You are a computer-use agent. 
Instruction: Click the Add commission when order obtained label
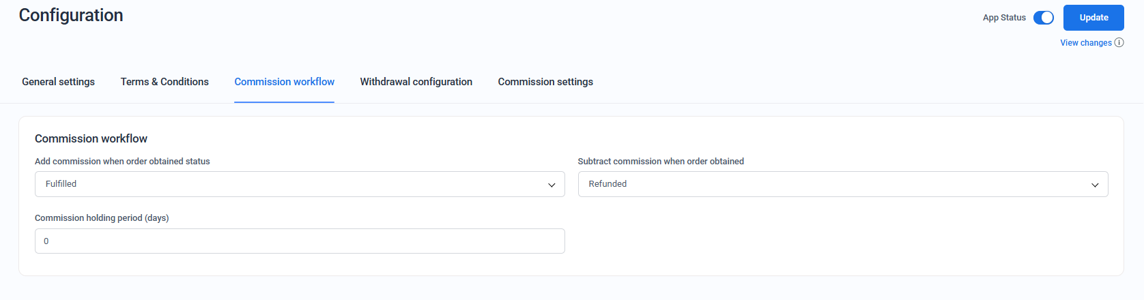click(x=122, y=162)
